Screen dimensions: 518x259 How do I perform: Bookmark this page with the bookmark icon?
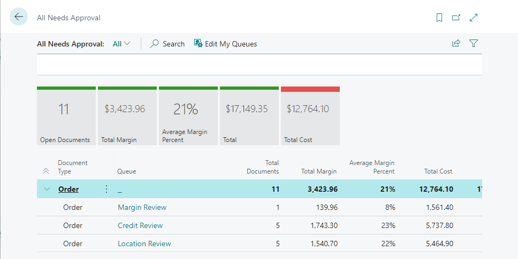439,18
